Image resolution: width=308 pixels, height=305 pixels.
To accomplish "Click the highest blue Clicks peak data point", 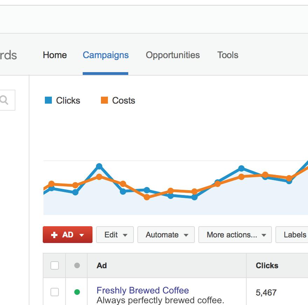I will (x=99, y=166).
